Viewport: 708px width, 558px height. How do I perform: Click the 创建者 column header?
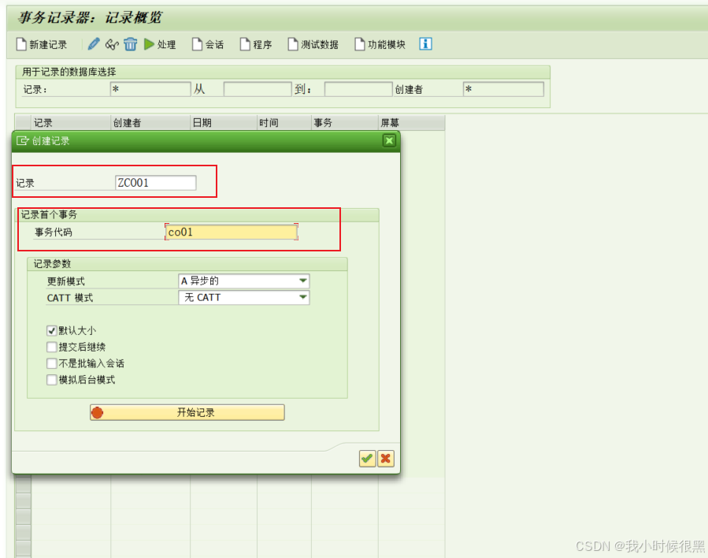150,122
